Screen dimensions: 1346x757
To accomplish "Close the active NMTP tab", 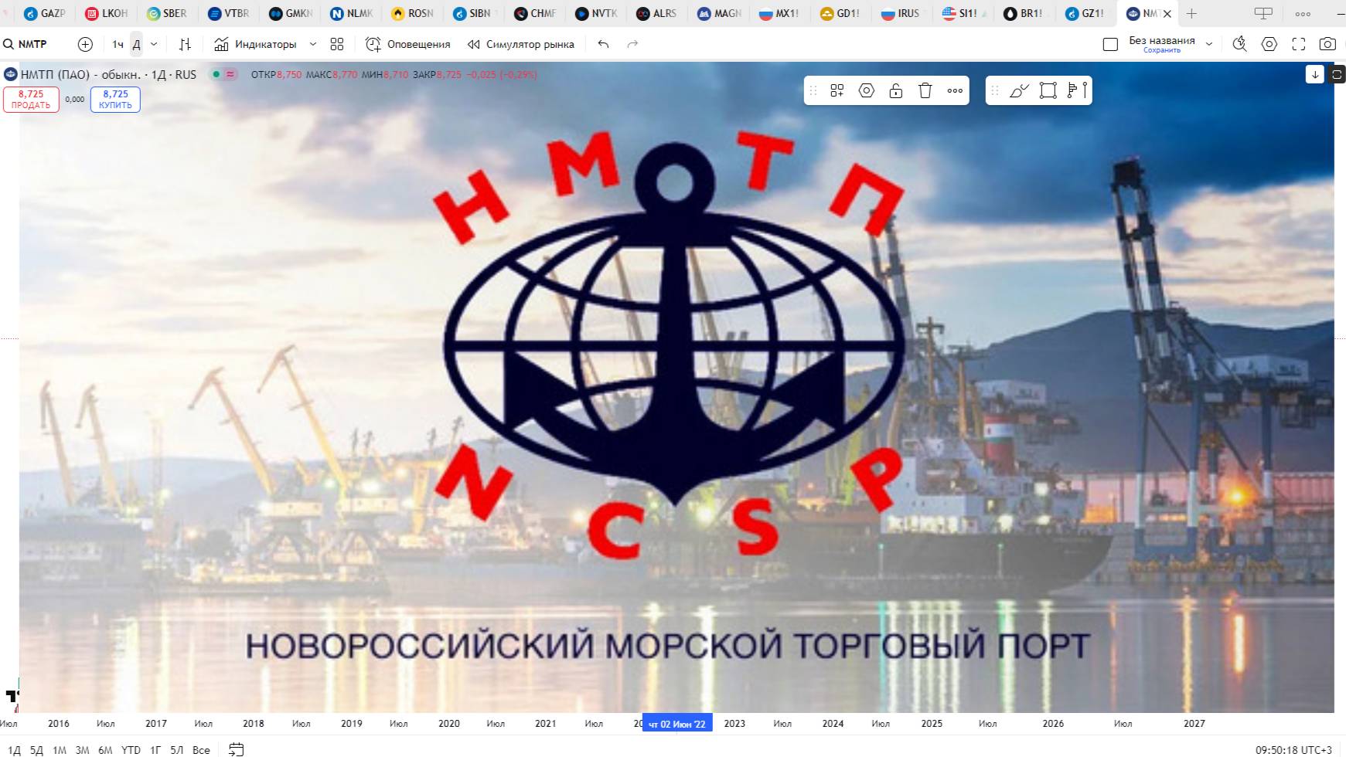I will point(1167,14).
